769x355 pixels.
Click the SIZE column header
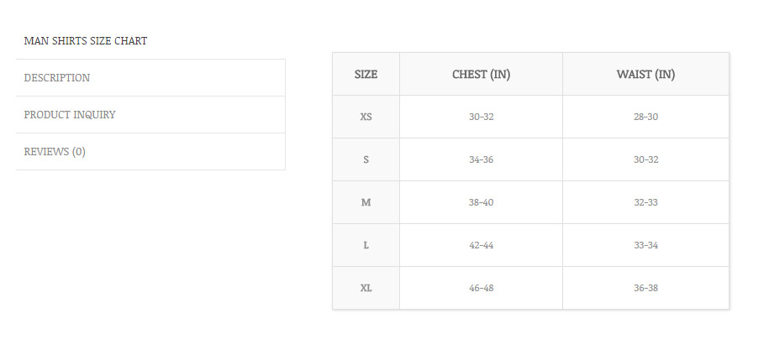pyautogui.click(x=366, y=75)
